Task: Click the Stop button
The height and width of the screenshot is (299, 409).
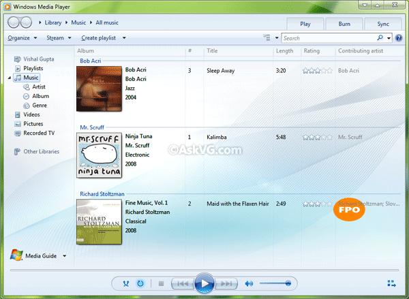Action: tap(161, 283)
